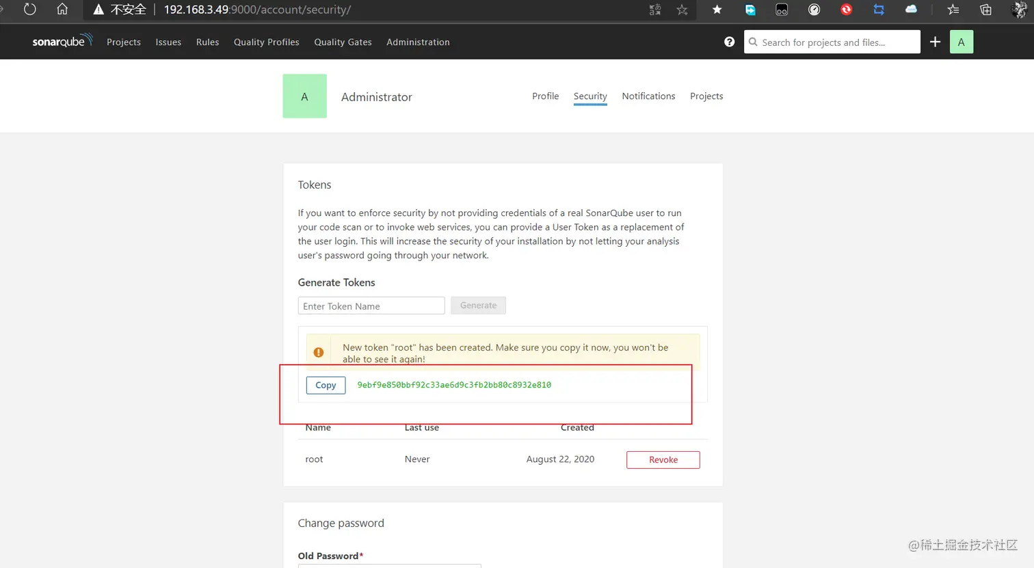The height and width of the screenshot is (568, 1034).
Task: Click the SonarQube logo
Action: click(62, 41)
